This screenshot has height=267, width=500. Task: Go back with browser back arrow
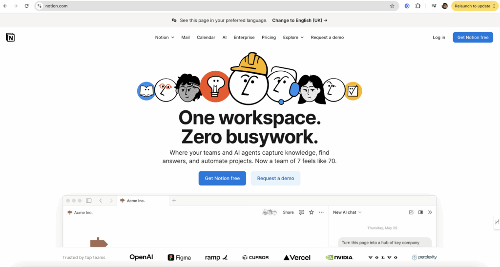point(5,6)
